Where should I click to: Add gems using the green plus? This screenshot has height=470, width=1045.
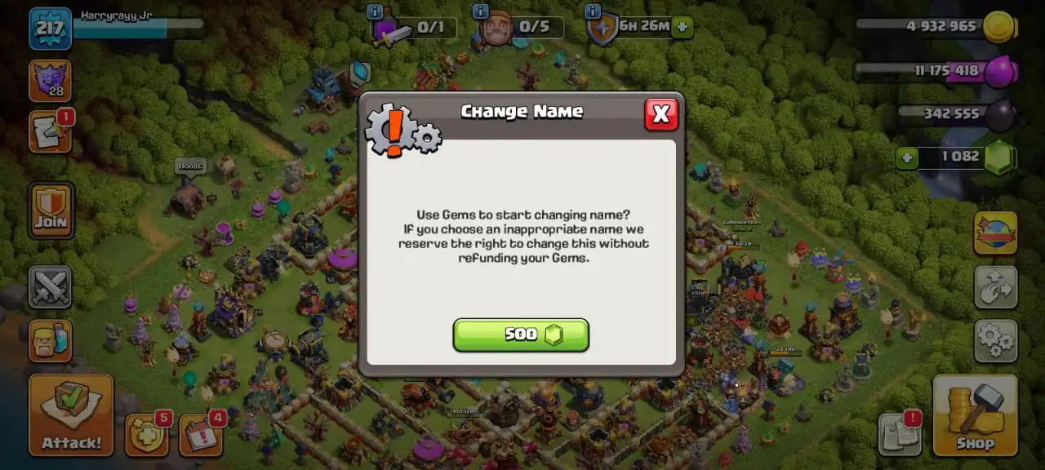[x=907, y=157]
